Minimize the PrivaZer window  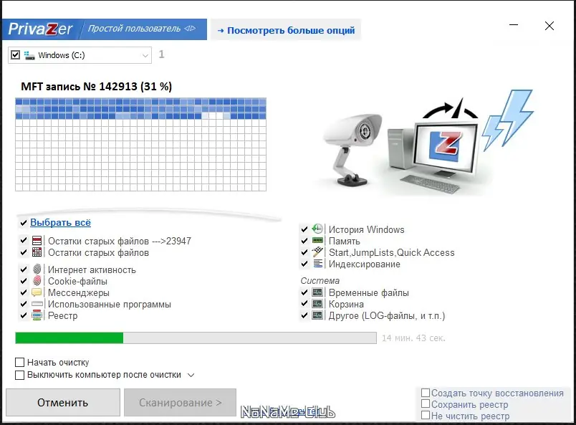pos(514,25)
